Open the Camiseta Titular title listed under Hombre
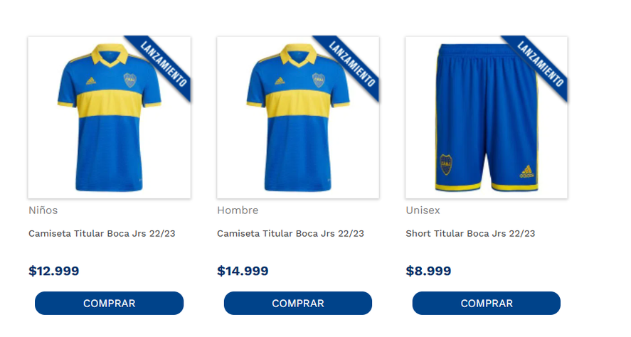Image resolution: width=631 pixels, height=337 pixels. coord(290,233)
